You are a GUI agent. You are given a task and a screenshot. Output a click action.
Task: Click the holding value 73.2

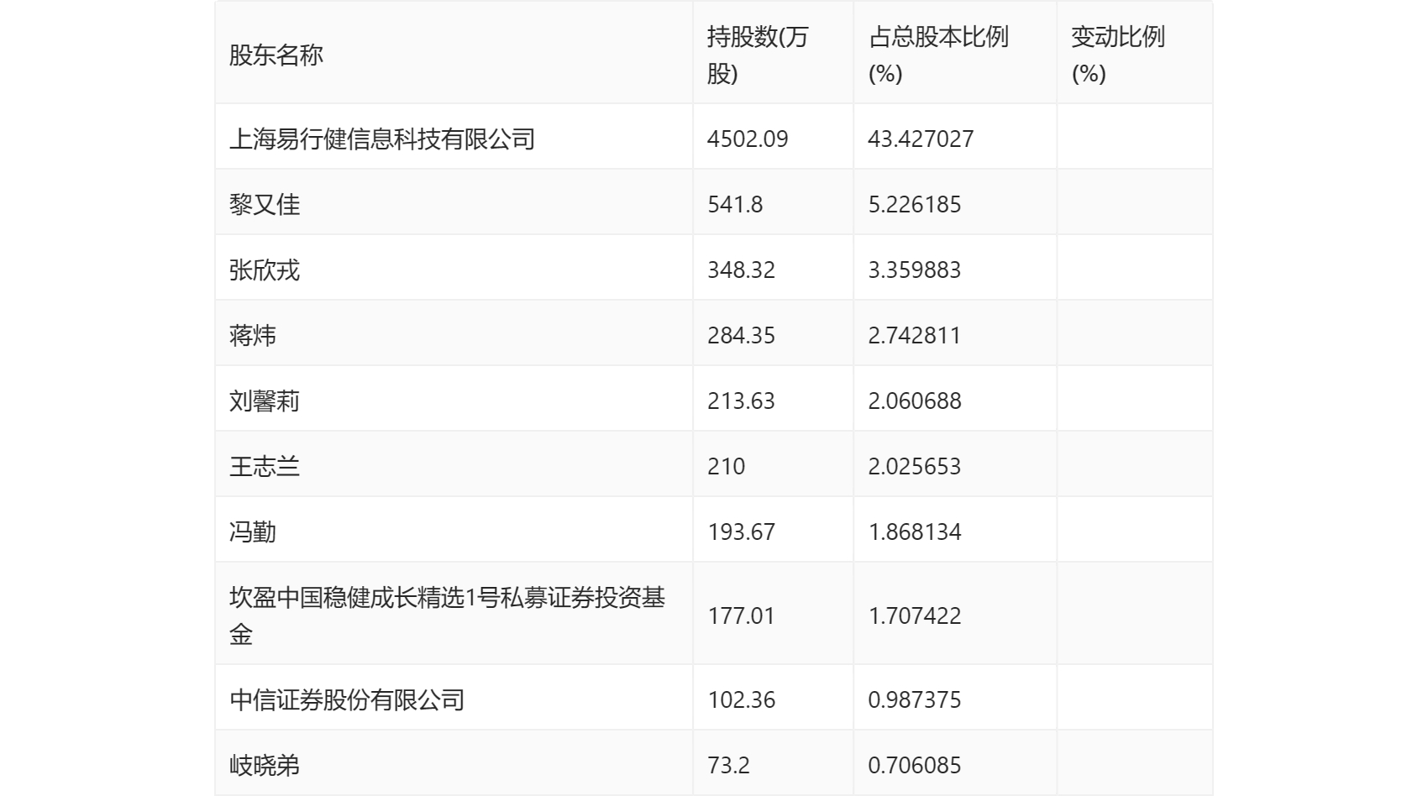pyautogui.click(x=728, y=765)
